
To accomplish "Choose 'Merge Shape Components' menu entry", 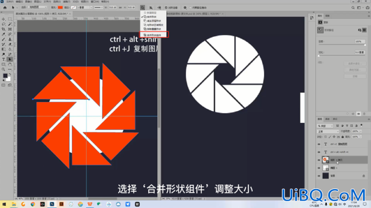I will click(x=154, y=35).
